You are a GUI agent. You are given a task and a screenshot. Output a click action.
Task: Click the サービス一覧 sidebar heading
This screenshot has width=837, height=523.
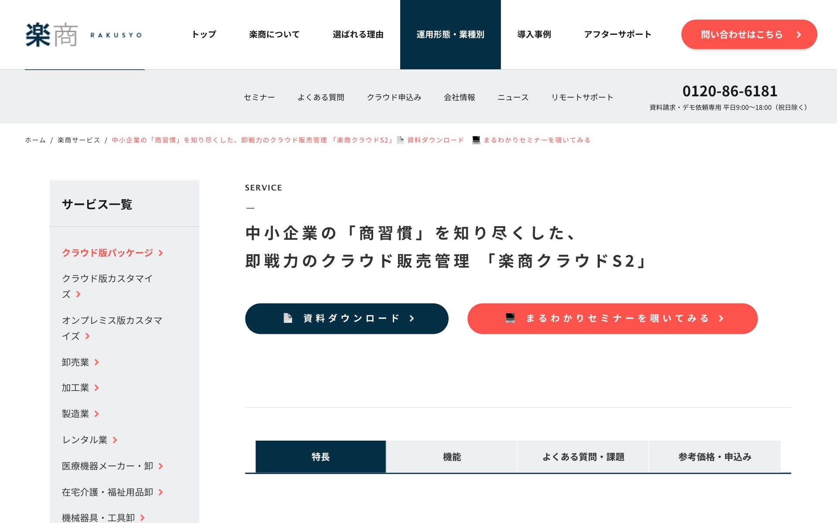point(97,204)
